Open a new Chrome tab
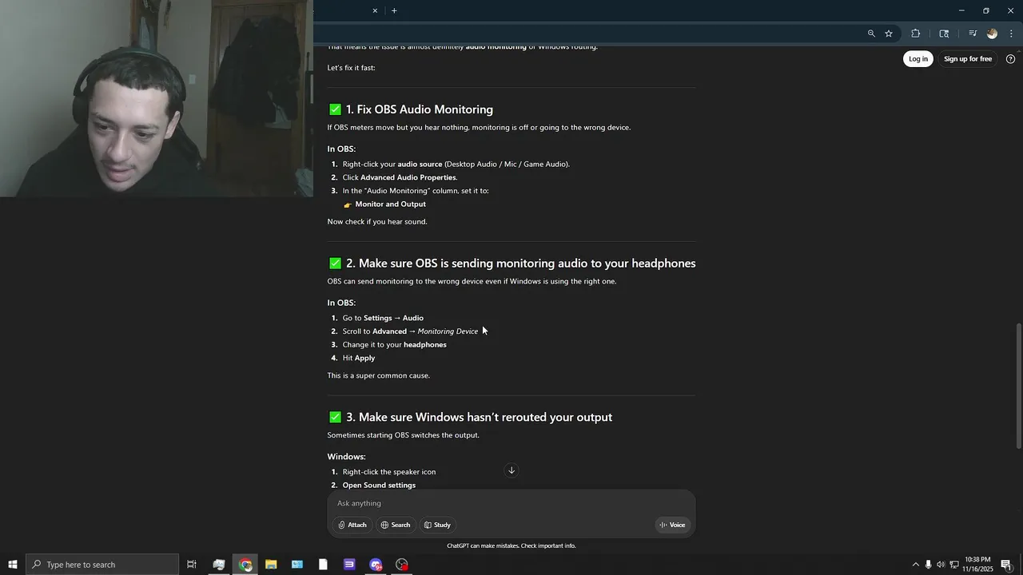Image resolution: width=1023 pixels, height=575 pixels. 394,10
